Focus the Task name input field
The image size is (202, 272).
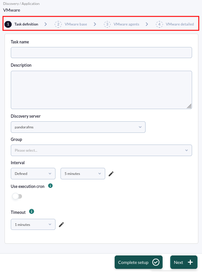[101, 52]
